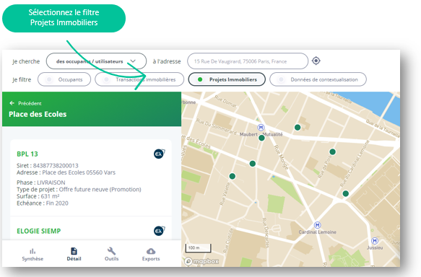Select green map marker on Rue des Ecoles

(x=253, y=164)
